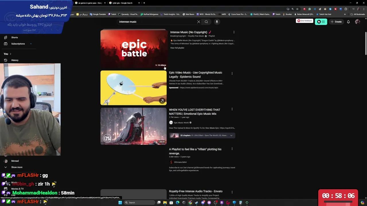
Task: Click View full playlist link
Action: click(x=177, y=48)
